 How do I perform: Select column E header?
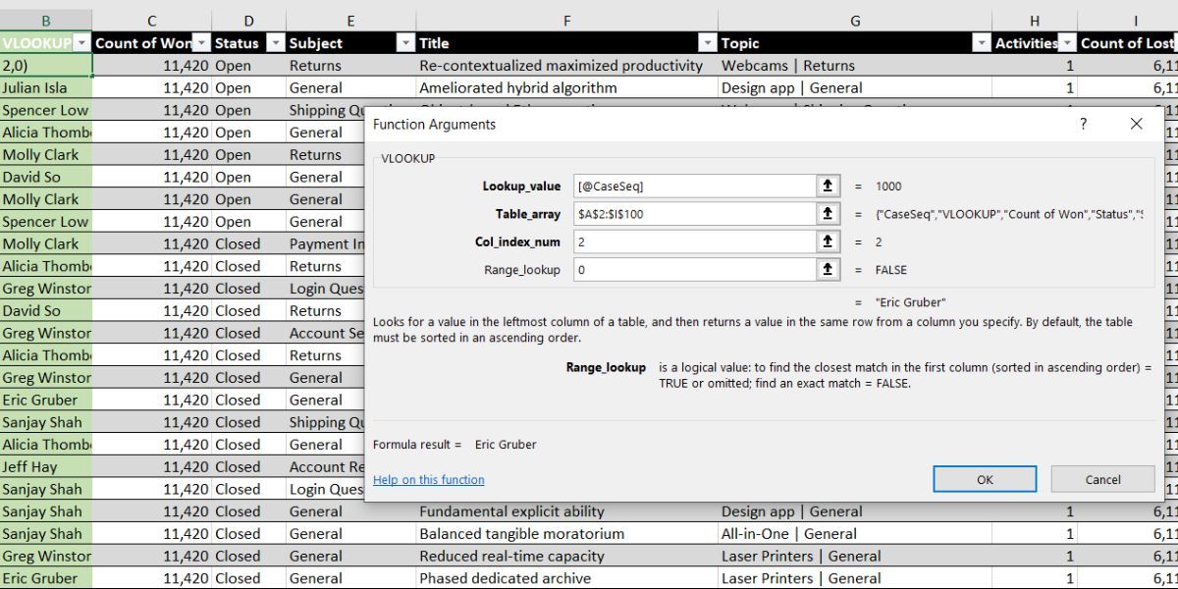350,21
